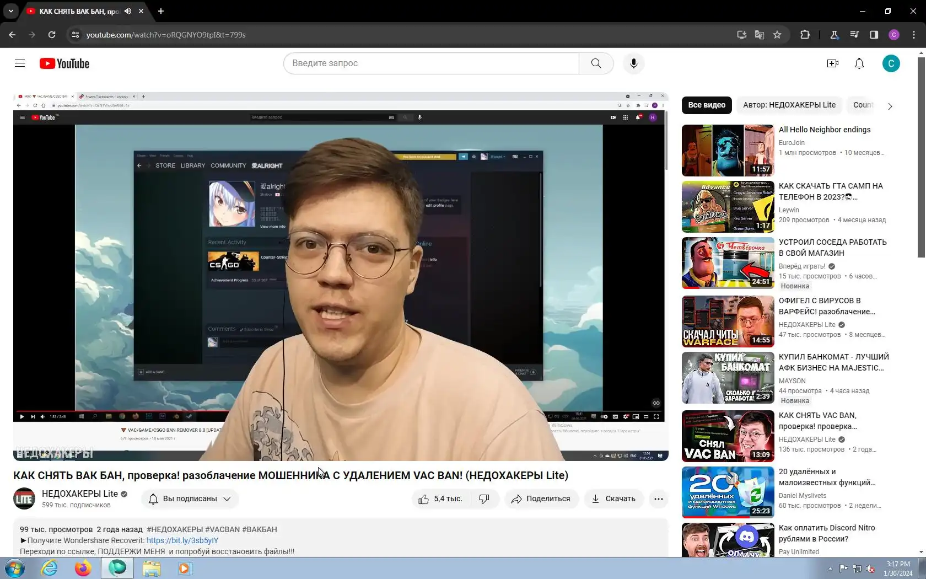The height and width of the screenshot is (579, 926).
Task: Open 20 удалённых и малоизвестных функций thumbnail
Action: coord(728,492)
